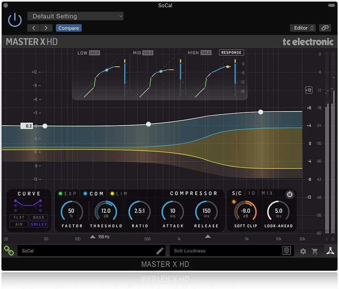
Task: Toggle the S/C section power button
Action: click(289, 194)
